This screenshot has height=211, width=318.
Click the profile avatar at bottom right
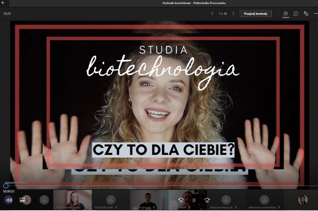click(303, 200)
